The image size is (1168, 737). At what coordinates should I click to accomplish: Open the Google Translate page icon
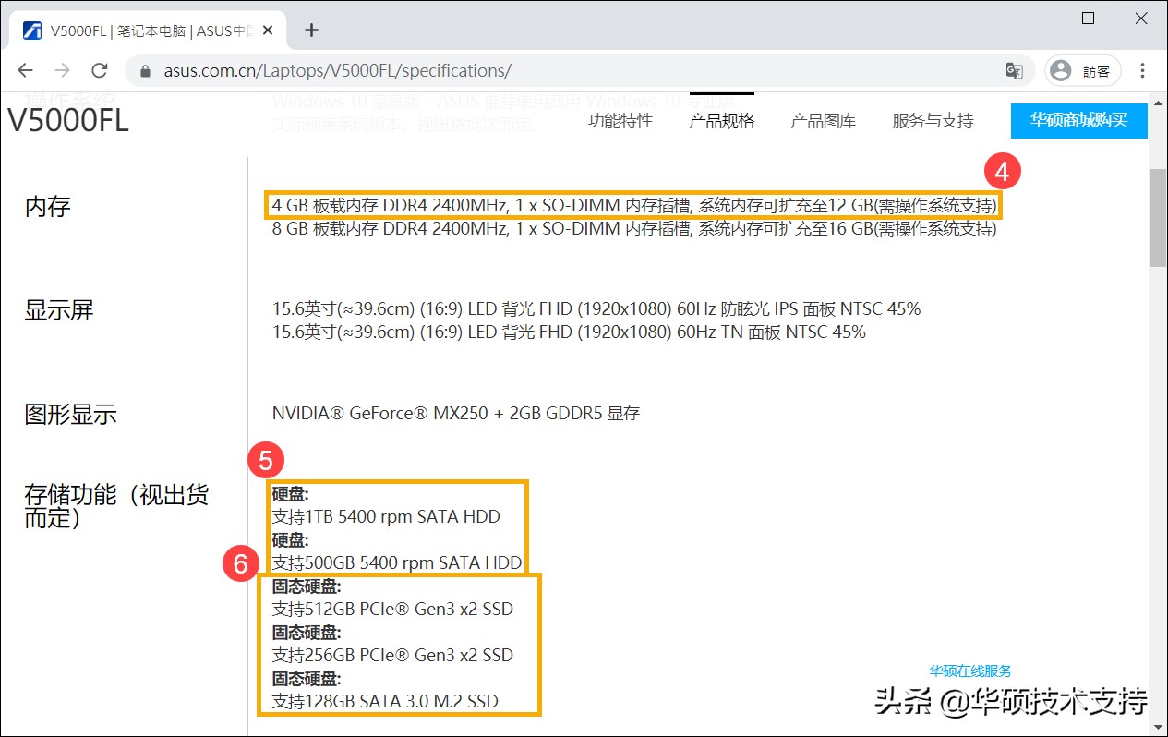(1015, 70)
